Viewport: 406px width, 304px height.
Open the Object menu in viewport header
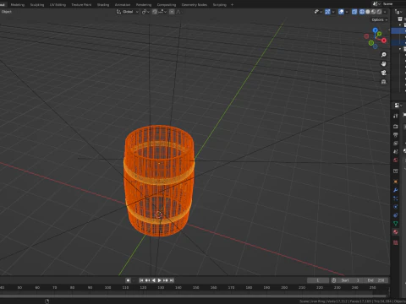[x=7, y=12]
